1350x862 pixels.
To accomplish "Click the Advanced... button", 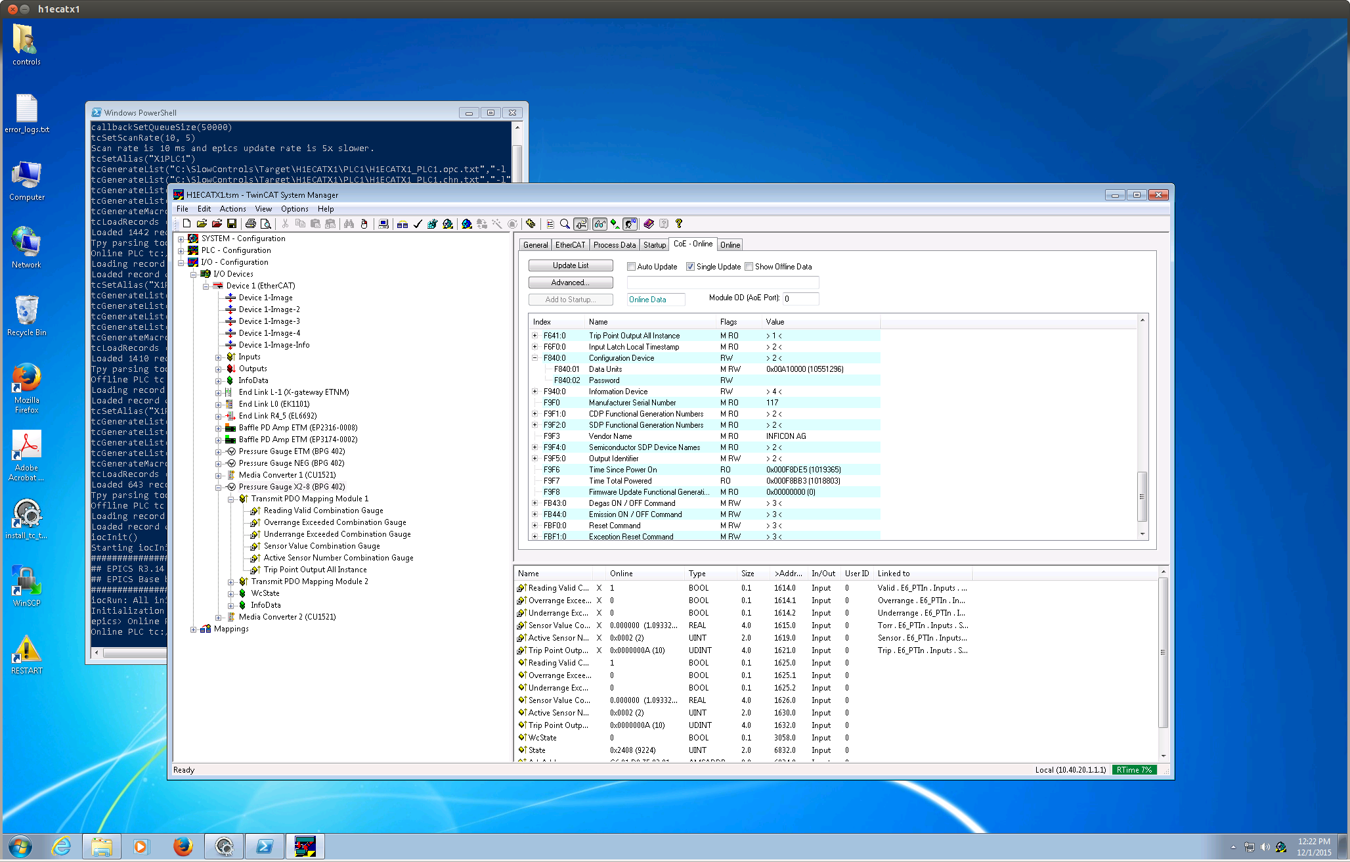I will [571, 283].
